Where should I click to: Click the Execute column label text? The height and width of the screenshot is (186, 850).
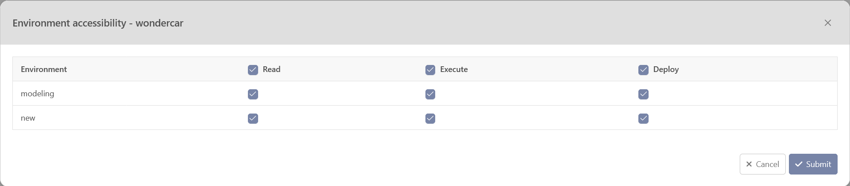[454, 69]
